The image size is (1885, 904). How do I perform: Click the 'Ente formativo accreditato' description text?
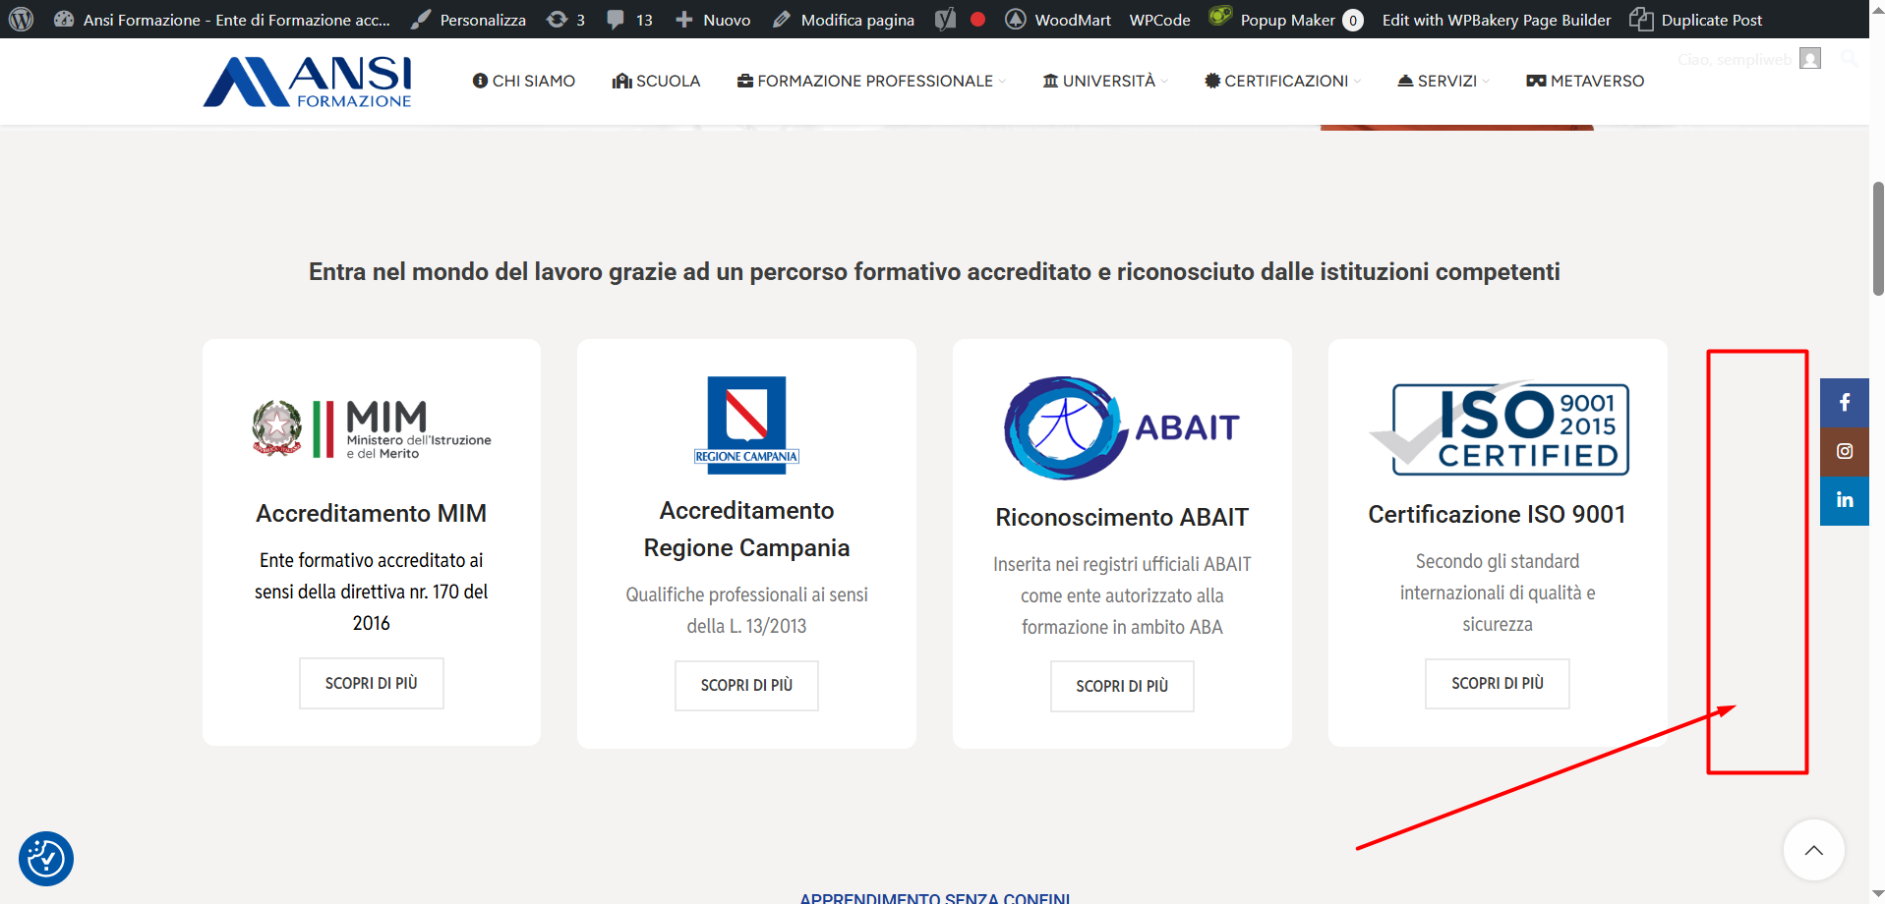click(372, 592)
